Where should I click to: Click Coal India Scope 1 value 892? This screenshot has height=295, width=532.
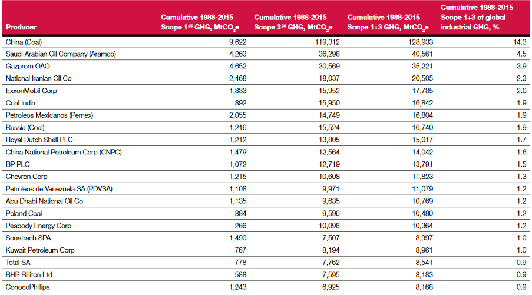(240, 102)
